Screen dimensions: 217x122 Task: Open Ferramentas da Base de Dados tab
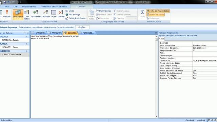point(54,6)
